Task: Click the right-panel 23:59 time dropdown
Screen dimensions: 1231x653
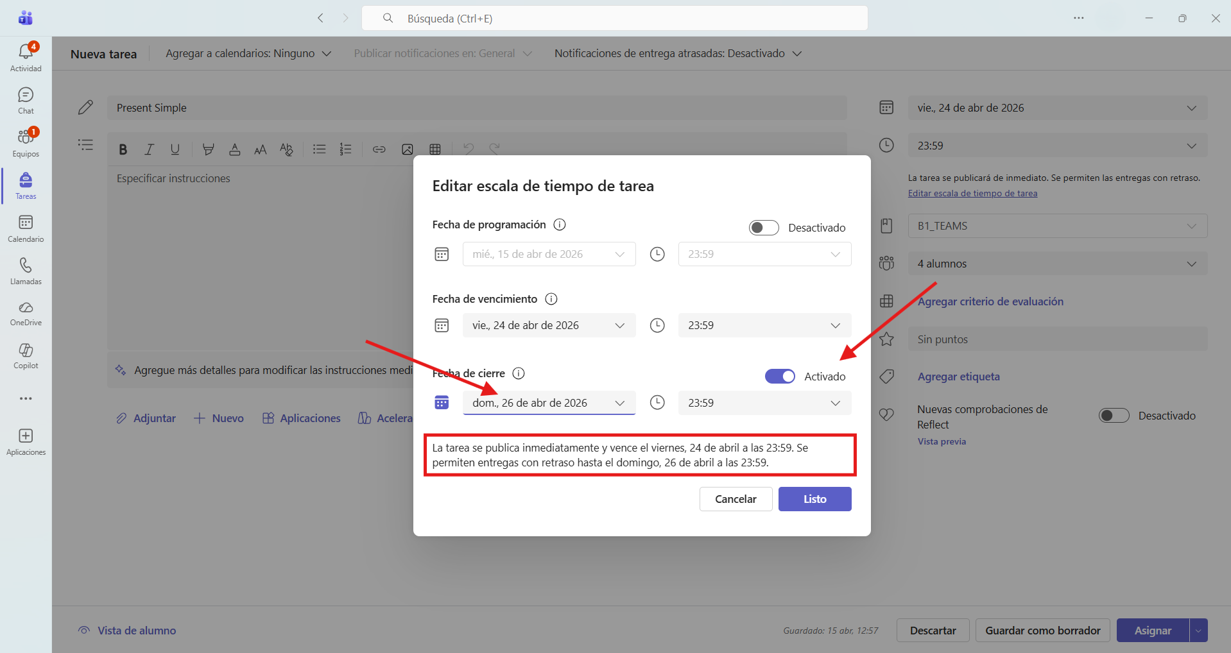Action: click(1057, 146)
